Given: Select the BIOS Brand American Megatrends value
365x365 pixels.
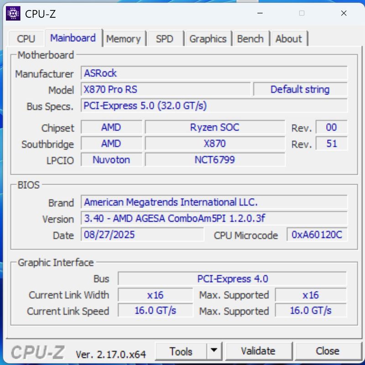Looking at the screenshot, I should [x=214, y=202].
